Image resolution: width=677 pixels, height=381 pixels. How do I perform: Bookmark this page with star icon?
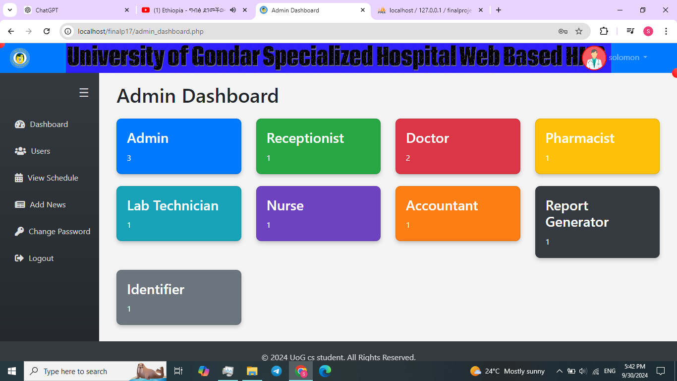click(x=578, y=31)
